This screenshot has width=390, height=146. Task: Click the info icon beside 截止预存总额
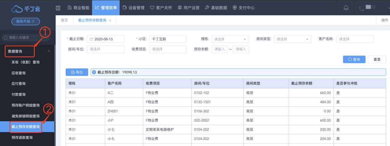94,72
